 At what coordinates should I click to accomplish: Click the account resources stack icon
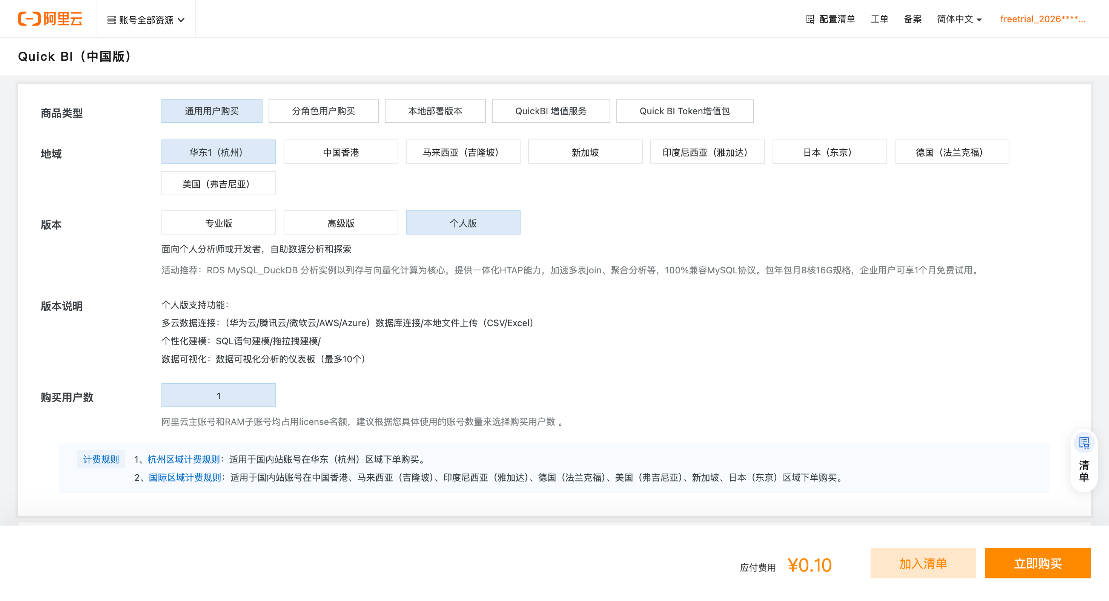point(111,20)
